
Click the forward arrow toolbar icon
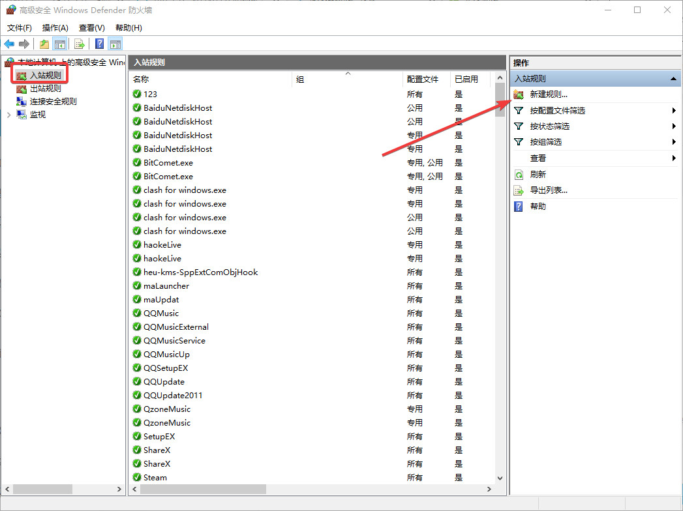tap(24, 44)
